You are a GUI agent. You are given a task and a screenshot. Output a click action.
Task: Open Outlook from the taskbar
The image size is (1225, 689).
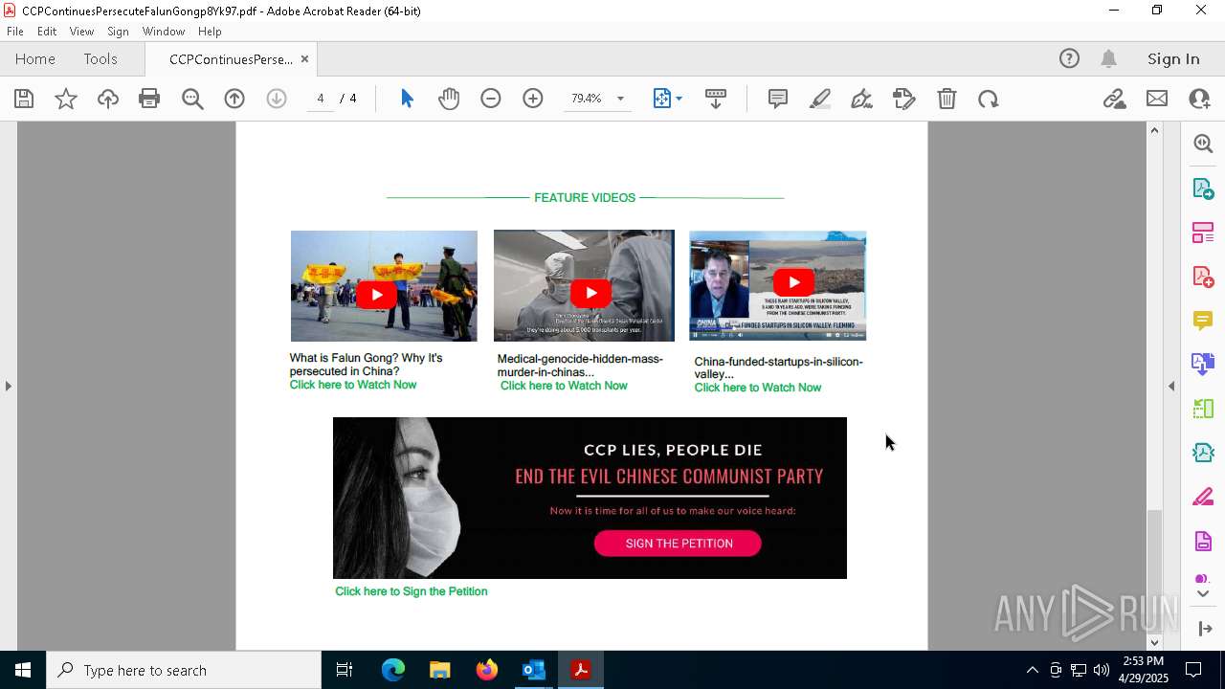point(533,670)
